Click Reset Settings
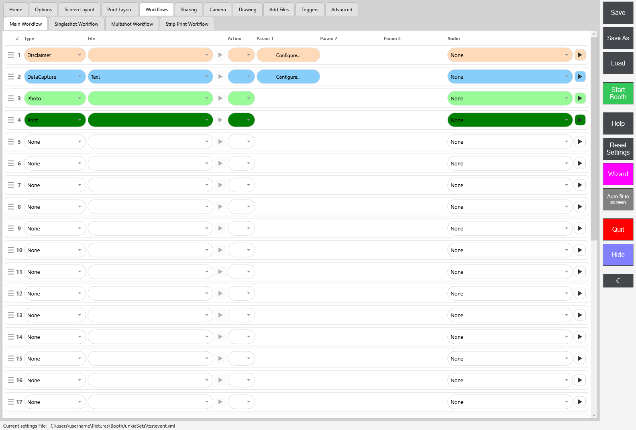Image resolution: width=636 pixels, height=430 pixels. pos(618,149)
